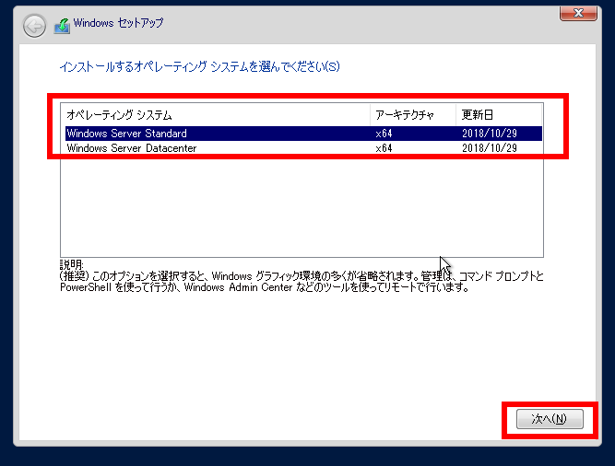Screen dimensions: 615x466
Task: Click the description mentioning PowerShell
Action: pyautogui.click(x=302, y=282)
